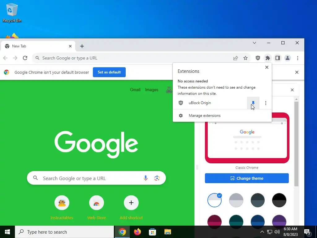Click the Google page search box
317x238 pixels.
96,178
